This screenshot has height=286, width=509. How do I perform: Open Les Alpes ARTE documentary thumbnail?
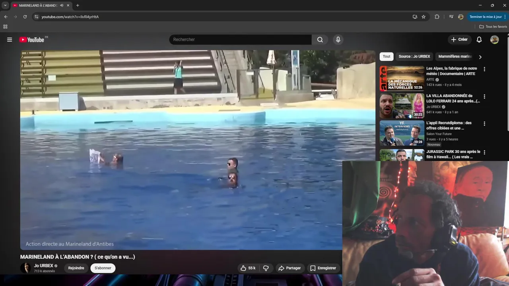coord(402,79)
